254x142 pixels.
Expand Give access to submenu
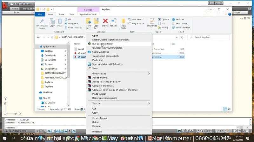(x=119, y=74)
